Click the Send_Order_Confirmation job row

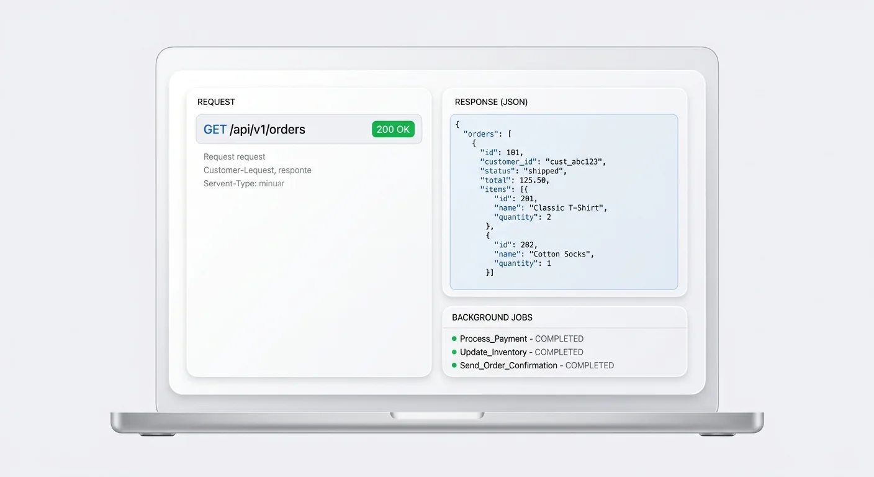pyautogui.click(x=533, y=366)
